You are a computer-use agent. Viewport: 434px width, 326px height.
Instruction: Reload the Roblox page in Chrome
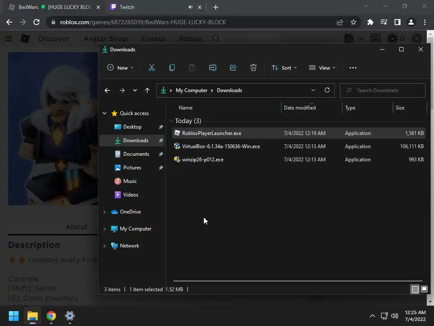[x=36, y=22]
